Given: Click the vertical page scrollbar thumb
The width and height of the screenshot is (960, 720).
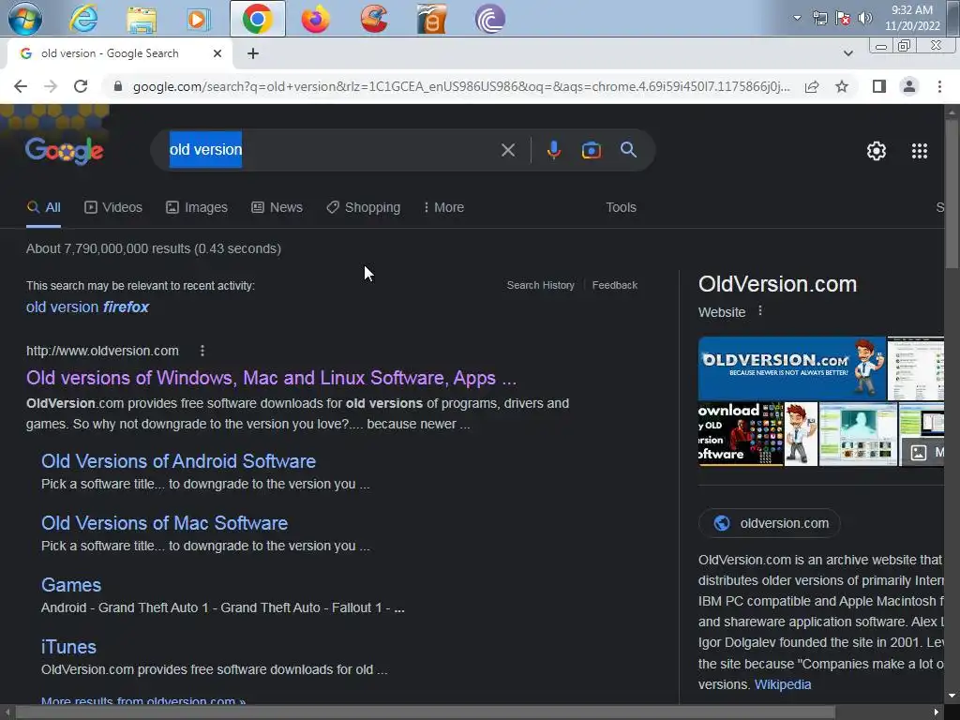Looking at the screenshot, I should pos(952,193).
